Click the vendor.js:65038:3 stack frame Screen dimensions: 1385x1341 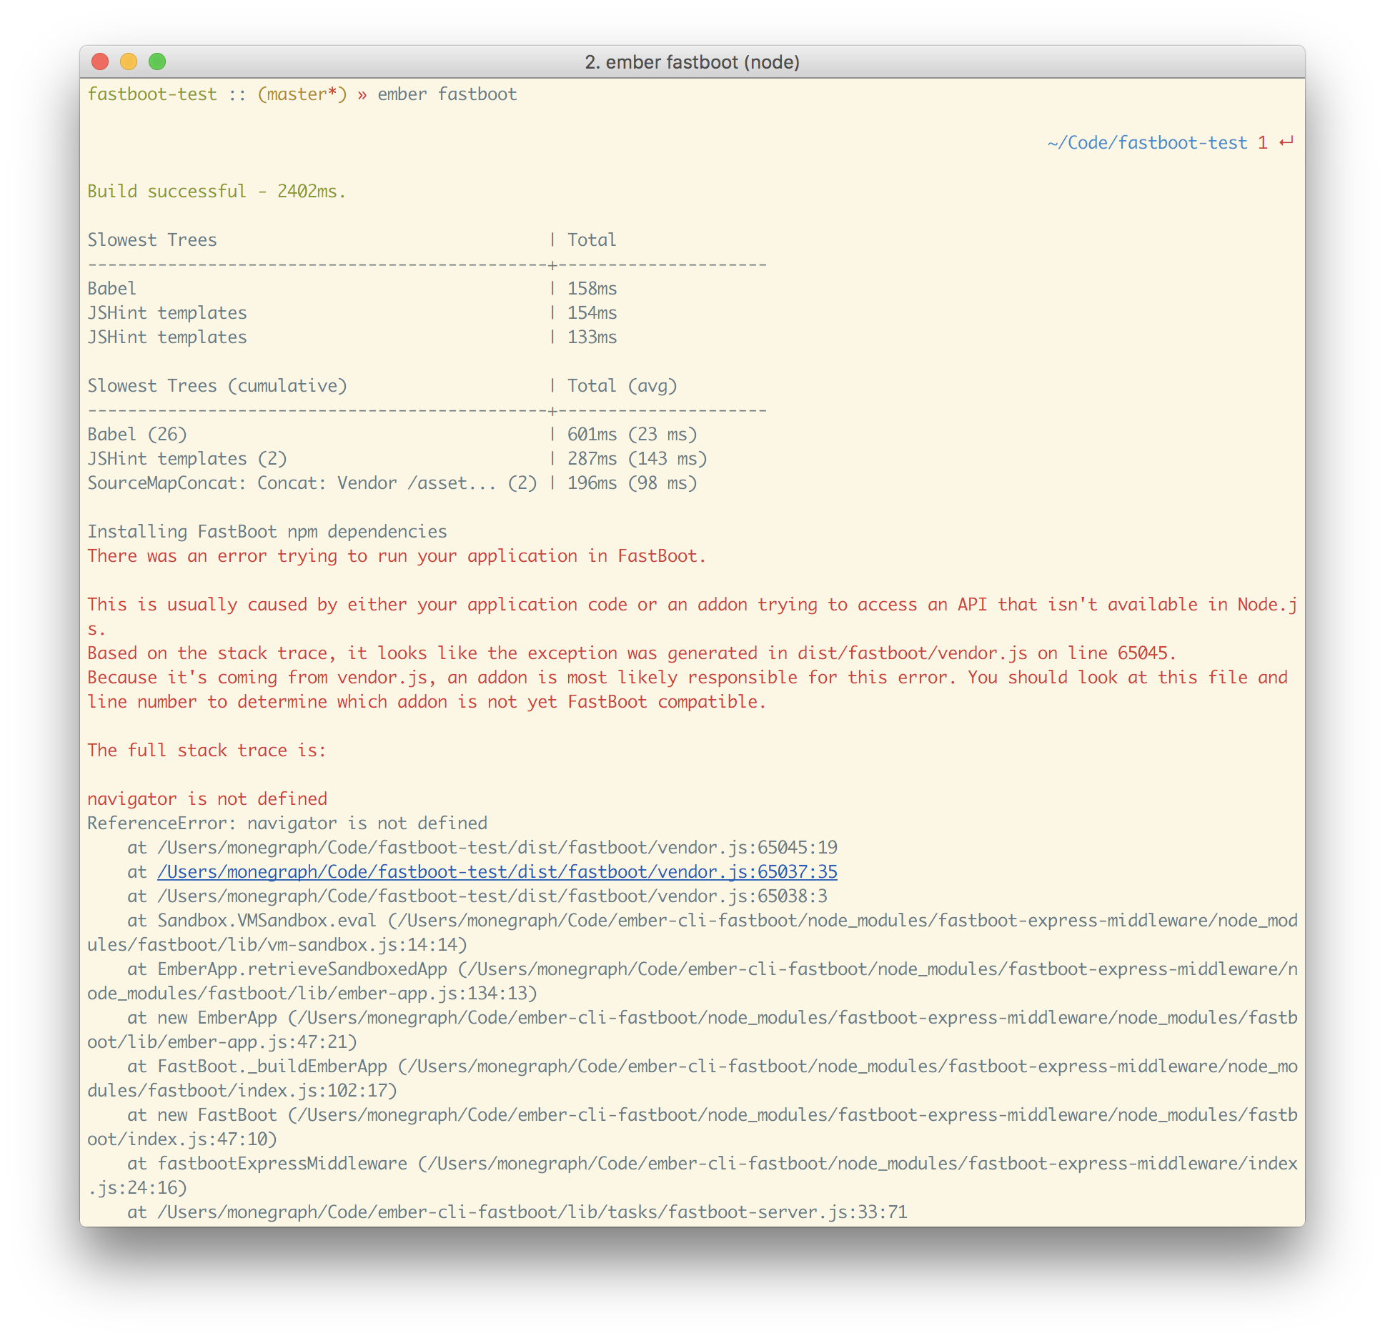[477, 896]
